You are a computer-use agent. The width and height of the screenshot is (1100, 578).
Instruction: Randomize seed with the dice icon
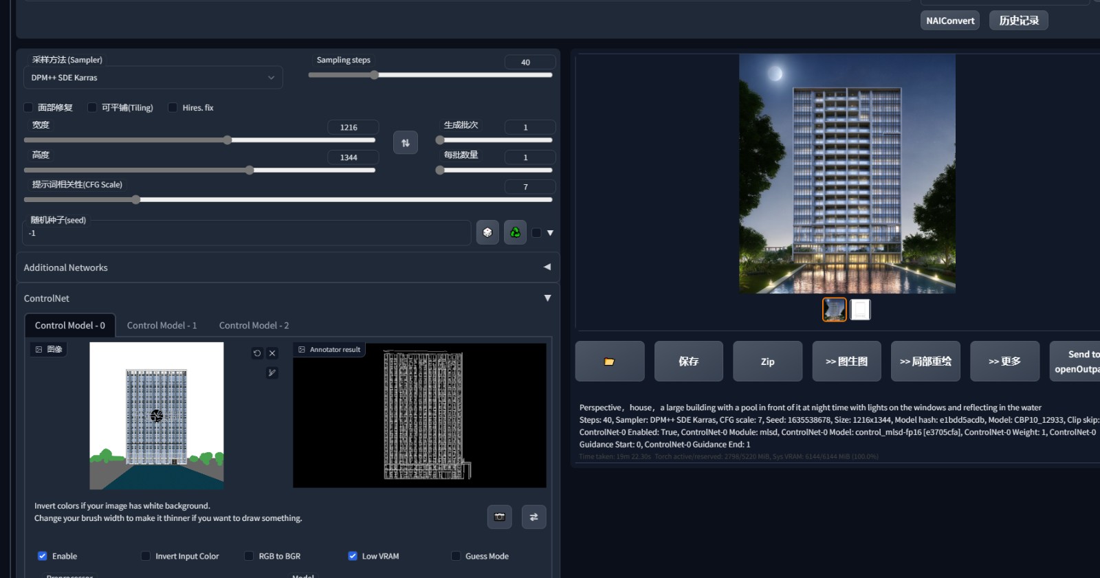(487, 233)
